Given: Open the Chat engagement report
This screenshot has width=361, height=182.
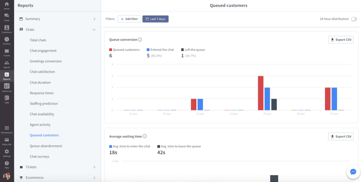Looking at the screenshot, I should [x=43, y=50].
